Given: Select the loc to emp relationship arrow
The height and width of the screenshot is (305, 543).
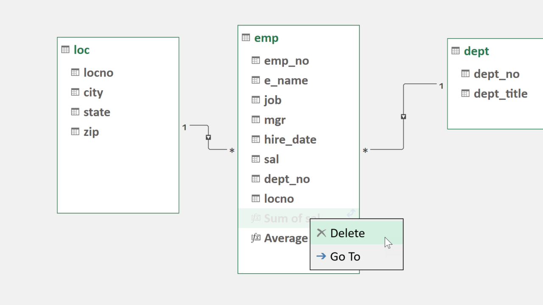Looking at the screenshot, I should point(208,138).
